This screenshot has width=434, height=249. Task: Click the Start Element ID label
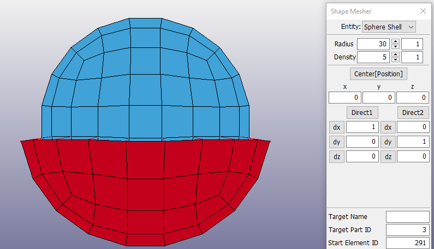(x=353, y=242)
